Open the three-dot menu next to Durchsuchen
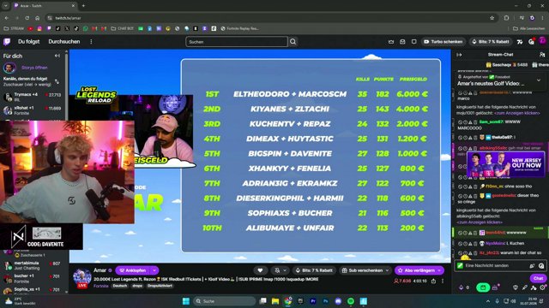The height and width of the screenshot is (308, 549). click(x=91, y=42)
